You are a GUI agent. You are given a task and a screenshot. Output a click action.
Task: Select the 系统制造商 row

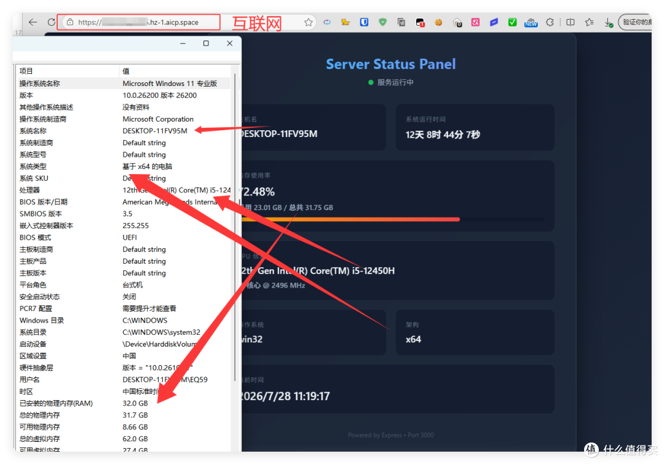124,143
